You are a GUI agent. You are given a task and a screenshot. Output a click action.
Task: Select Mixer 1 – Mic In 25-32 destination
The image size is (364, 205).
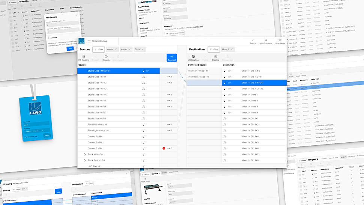[x=254, y=89]
